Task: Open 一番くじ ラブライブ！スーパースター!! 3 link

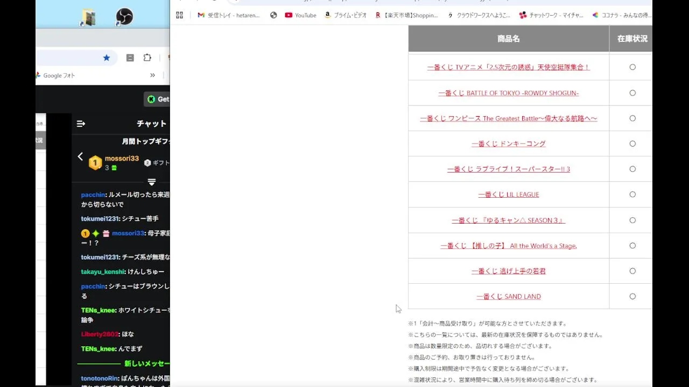Action: 509,169
